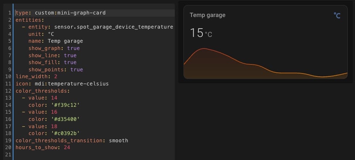Click the sensor.spot_garage_device_temperature entity text

114,27
